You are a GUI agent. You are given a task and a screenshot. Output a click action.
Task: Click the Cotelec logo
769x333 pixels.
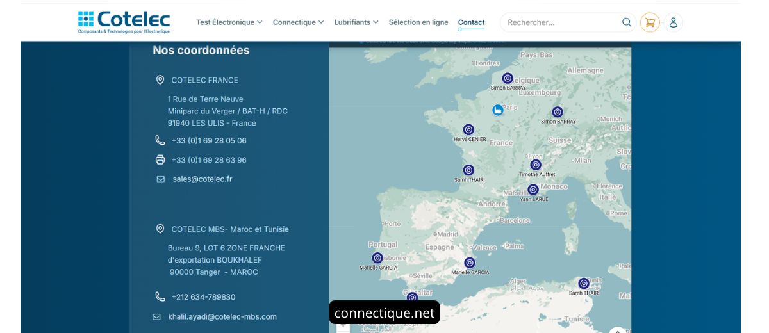[x=124, y=22]
